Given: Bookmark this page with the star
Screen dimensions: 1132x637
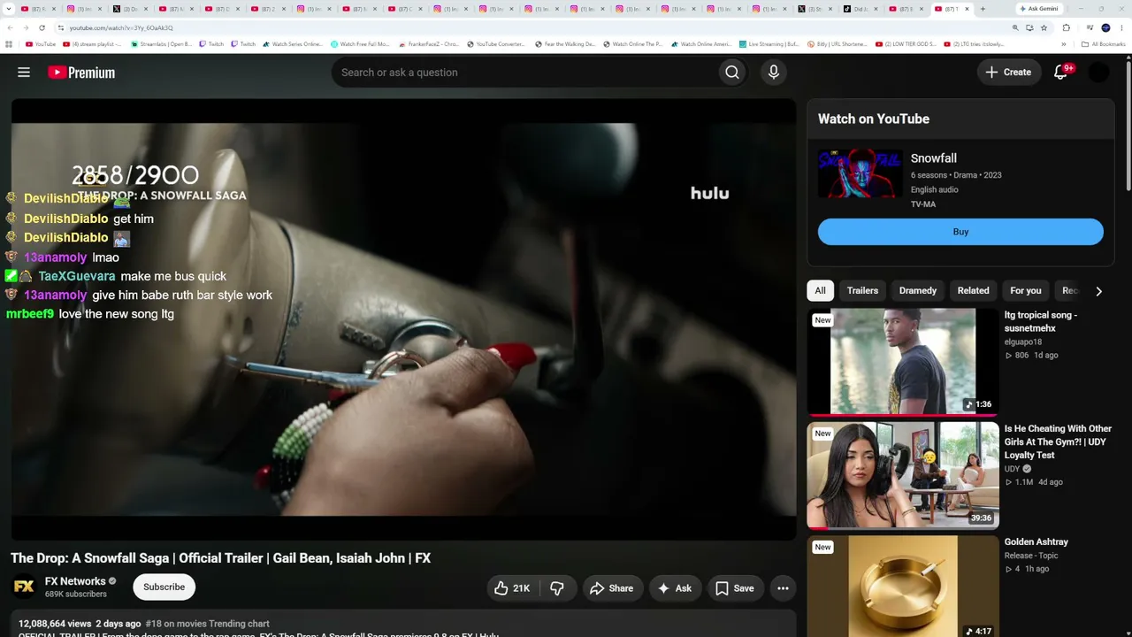Looking at the screenshot, I should [x=1044, y=27].
